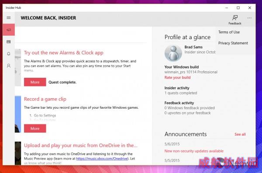262x173 pixels.
Task: Click the Profile at a glance heading
Action: [x=187, y=37]
